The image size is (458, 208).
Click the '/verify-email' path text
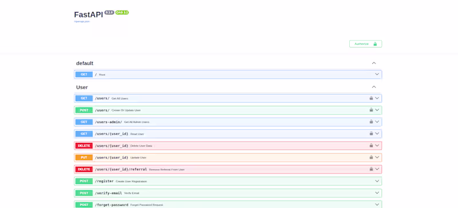tap(108, 193)
